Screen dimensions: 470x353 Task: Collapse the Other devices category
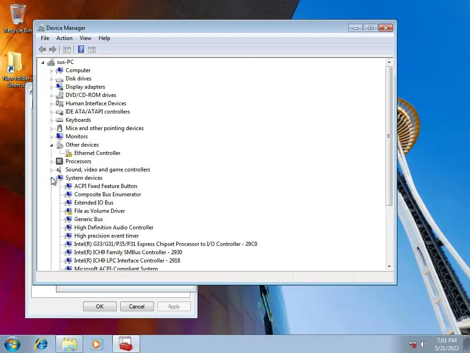pos(51,145)
